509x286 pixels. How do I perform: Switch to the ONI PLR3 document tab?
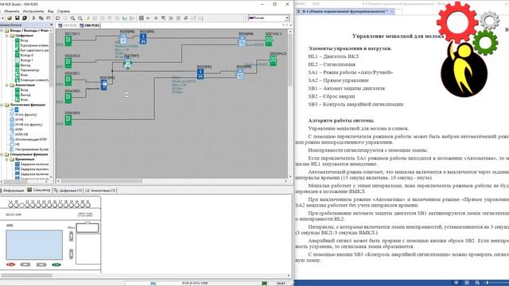click(x=90, y=25)
